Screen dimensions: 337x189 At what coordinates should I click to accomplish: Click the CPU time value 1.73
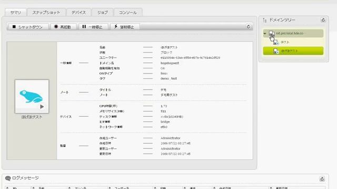(x=164, y=106)
